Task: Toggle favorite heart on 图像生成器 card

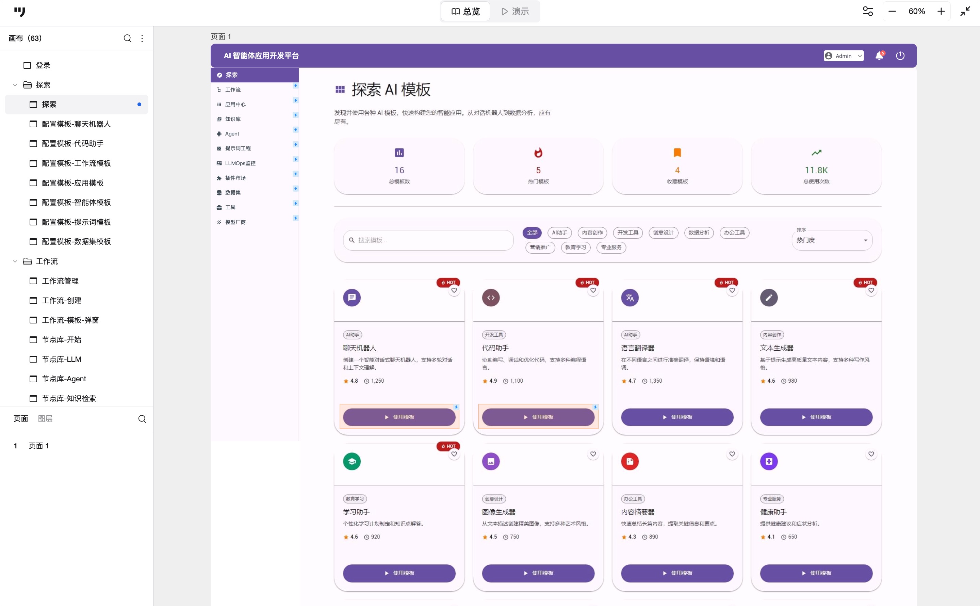Action: click(593, 454)
